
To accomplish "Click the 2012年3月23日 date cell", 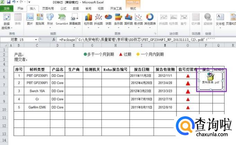I will [142, 91].
